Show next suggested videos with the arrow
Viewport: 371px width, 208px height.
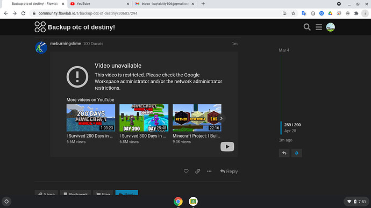click(x=221, y=118)
